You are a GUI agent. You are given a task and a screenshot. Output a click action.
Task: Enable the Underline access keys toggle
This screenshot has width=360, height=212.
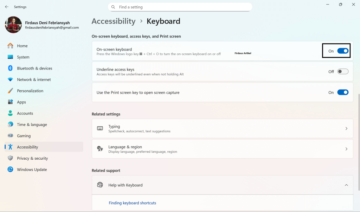coord(342,72)
